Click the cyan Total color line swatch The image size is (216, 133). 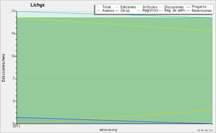pos(99,7)
